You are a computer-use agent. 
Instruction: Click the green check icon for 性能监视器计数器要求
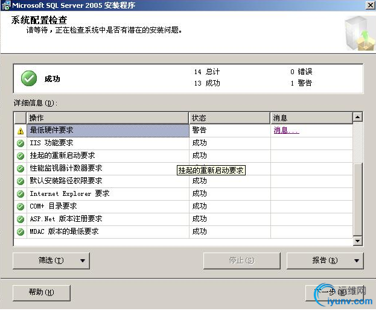click(21, 169)
